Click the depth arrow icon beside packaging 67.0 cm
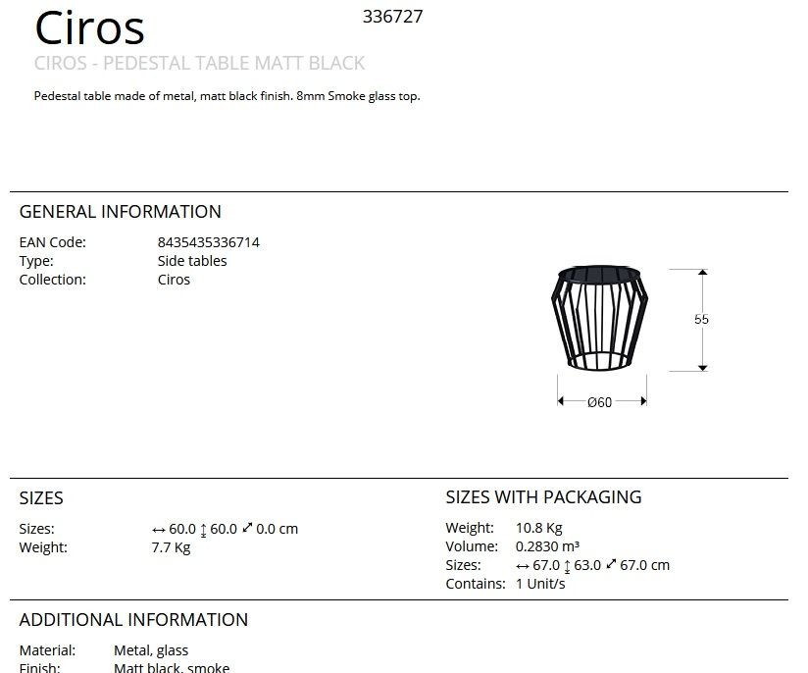The image size is (808, 673). [x=611, y=564]
